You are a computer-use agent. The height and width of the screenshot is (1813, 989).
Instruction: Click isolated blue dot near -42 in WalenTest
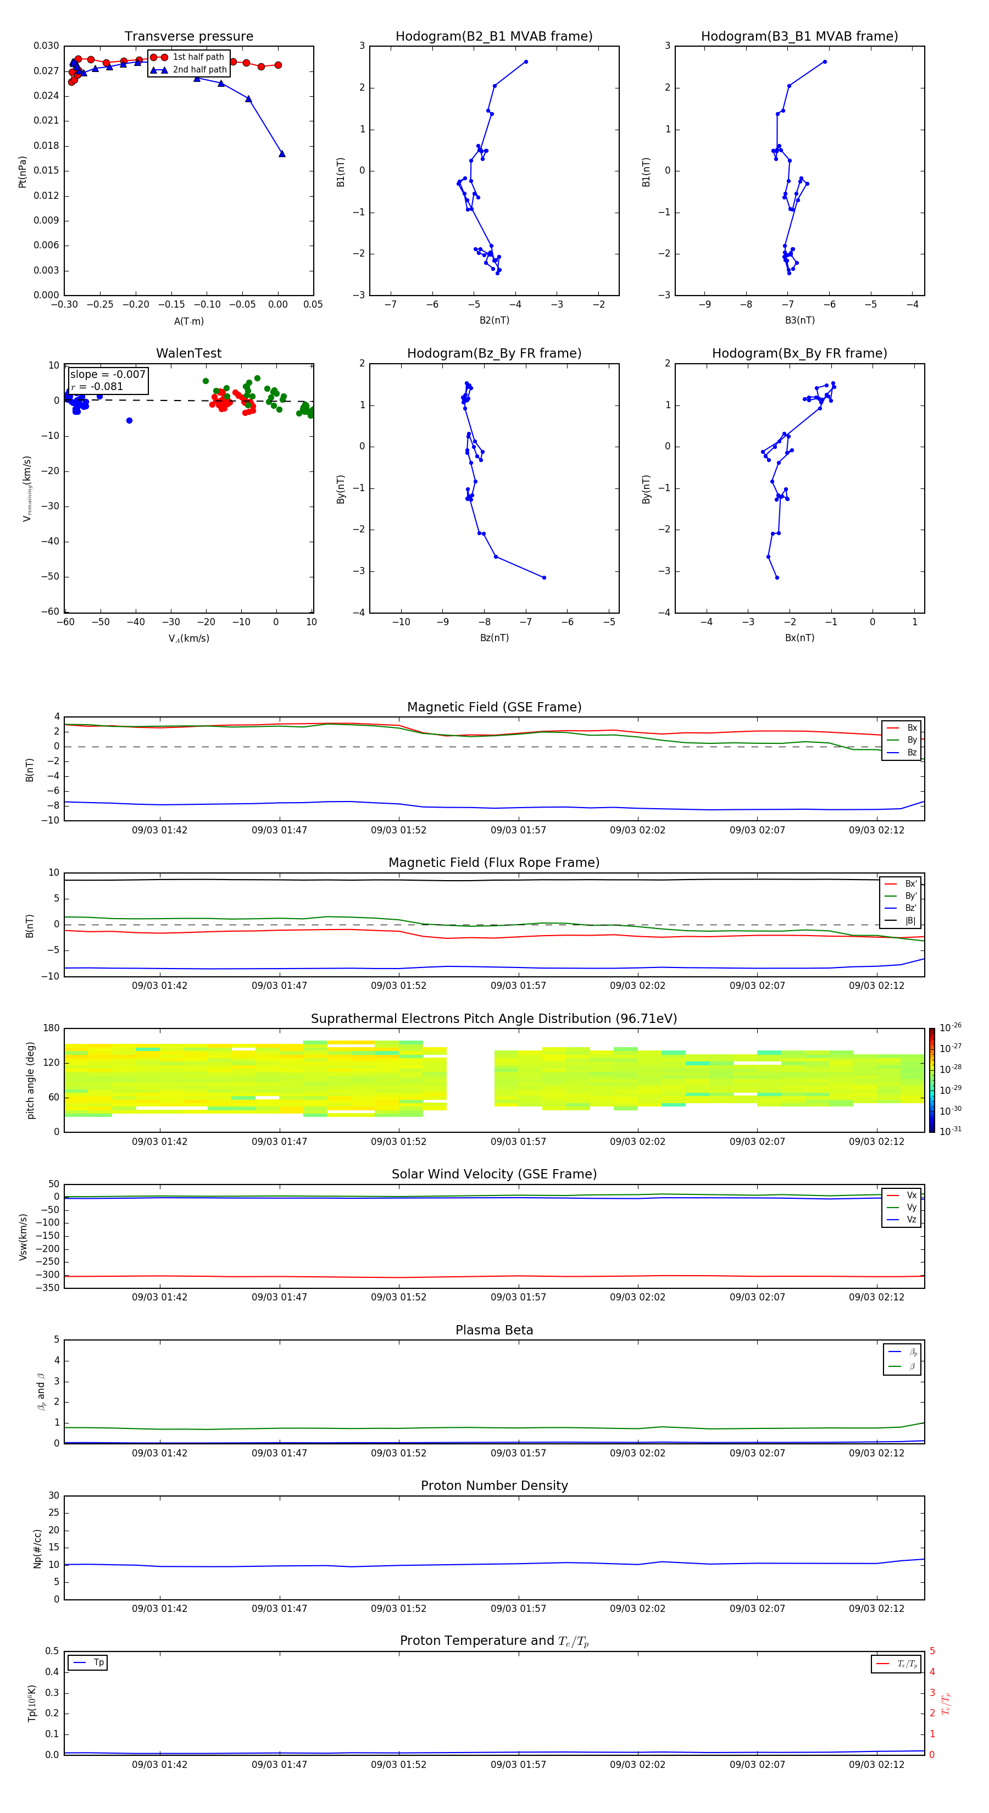pos(129,420)
